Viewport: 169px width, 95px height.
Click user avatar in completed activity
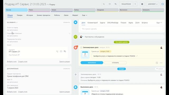point(161,87)
